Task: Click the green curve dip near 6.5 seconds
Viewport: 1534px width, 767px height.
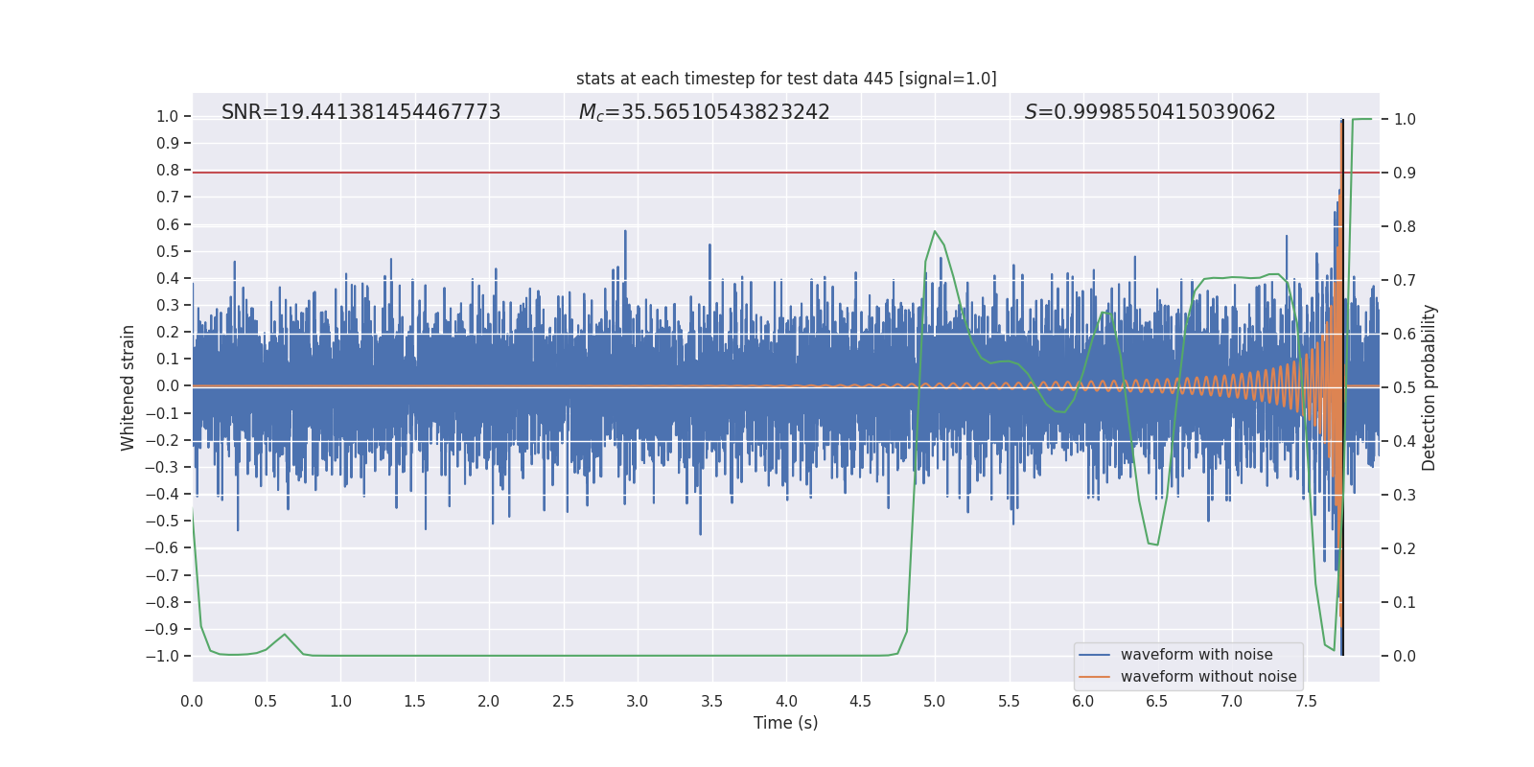Action: tap(1152, 544)
